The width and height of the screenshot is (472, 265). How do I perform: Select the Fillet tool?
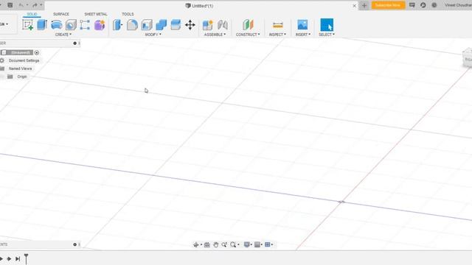[x=132, y=25]
